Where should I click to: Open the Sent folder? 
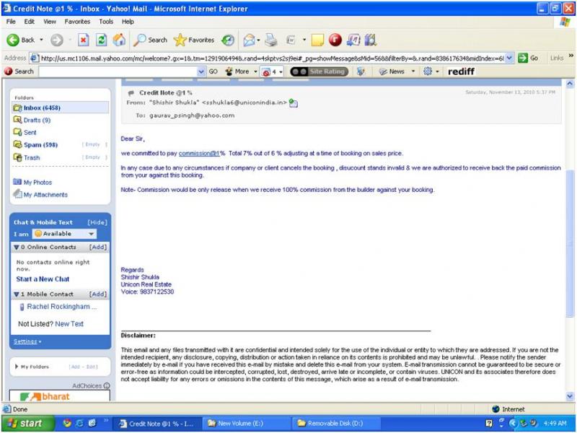click(x=30, y=133)
